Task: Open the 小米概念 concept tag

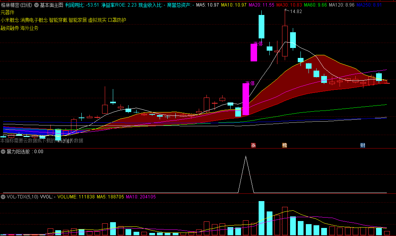Action: (10, 20)
